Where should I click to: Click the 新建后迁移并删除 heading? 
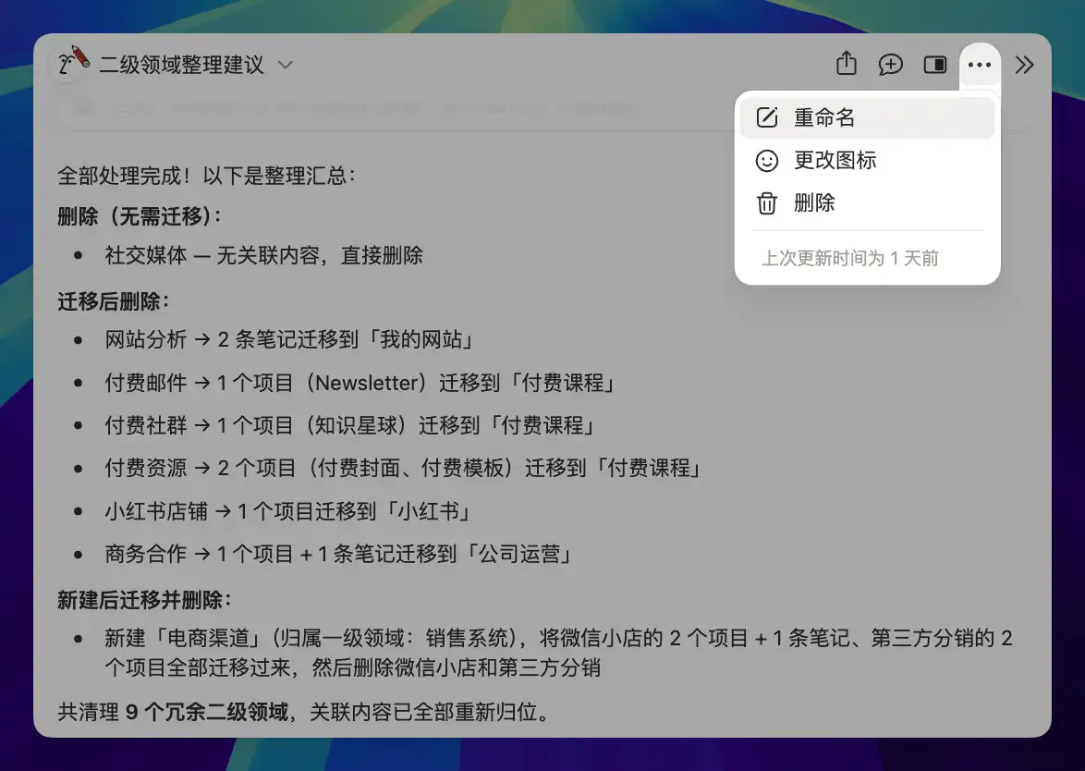[143, 600]
